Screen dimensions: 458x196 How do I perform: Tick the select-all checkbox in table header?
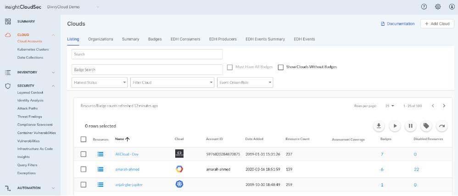click(x=84, y=139)
